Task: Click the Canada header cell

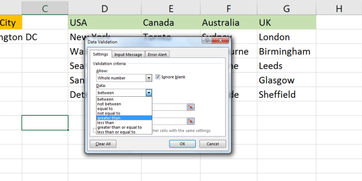Action: [x=171, y=22]
